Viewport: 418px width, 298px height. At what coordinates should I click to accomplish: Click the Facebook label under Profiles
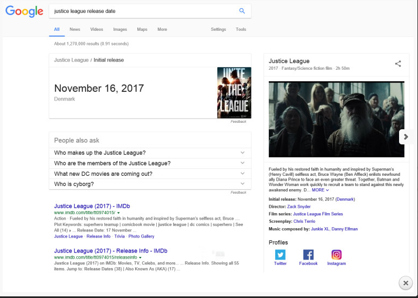coord(308,263)
